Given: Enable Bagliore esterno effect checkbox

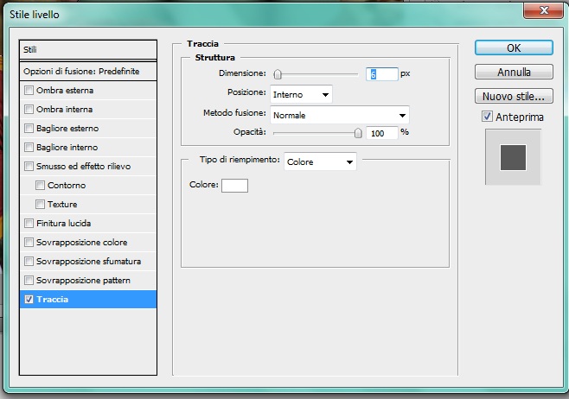Looking at the screenshot, I should (x=29, y=128).
